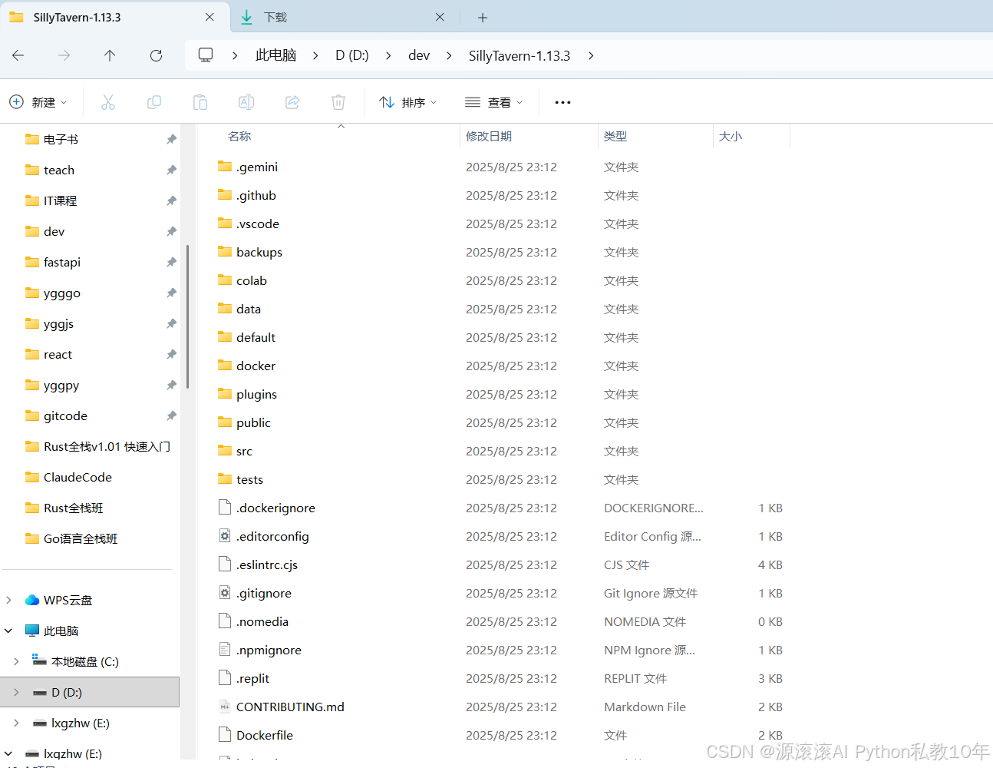The width and height of the screenshot is (993, 768).
Task: Sort by 修改日期 column header
Action: (489, 136)
